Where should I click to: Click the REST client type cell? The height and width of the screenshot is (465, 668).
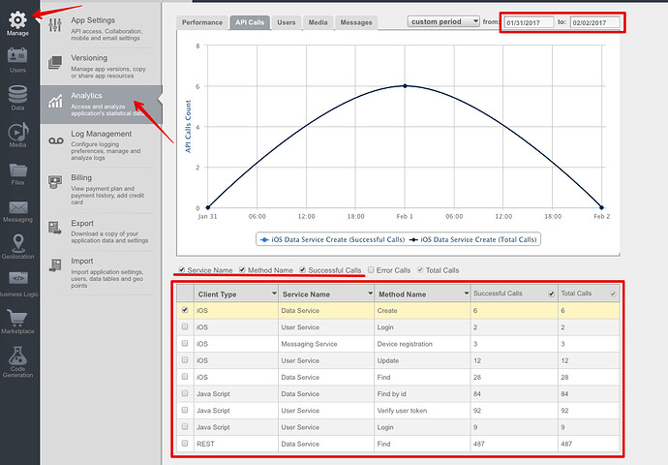tap(236, 444)
